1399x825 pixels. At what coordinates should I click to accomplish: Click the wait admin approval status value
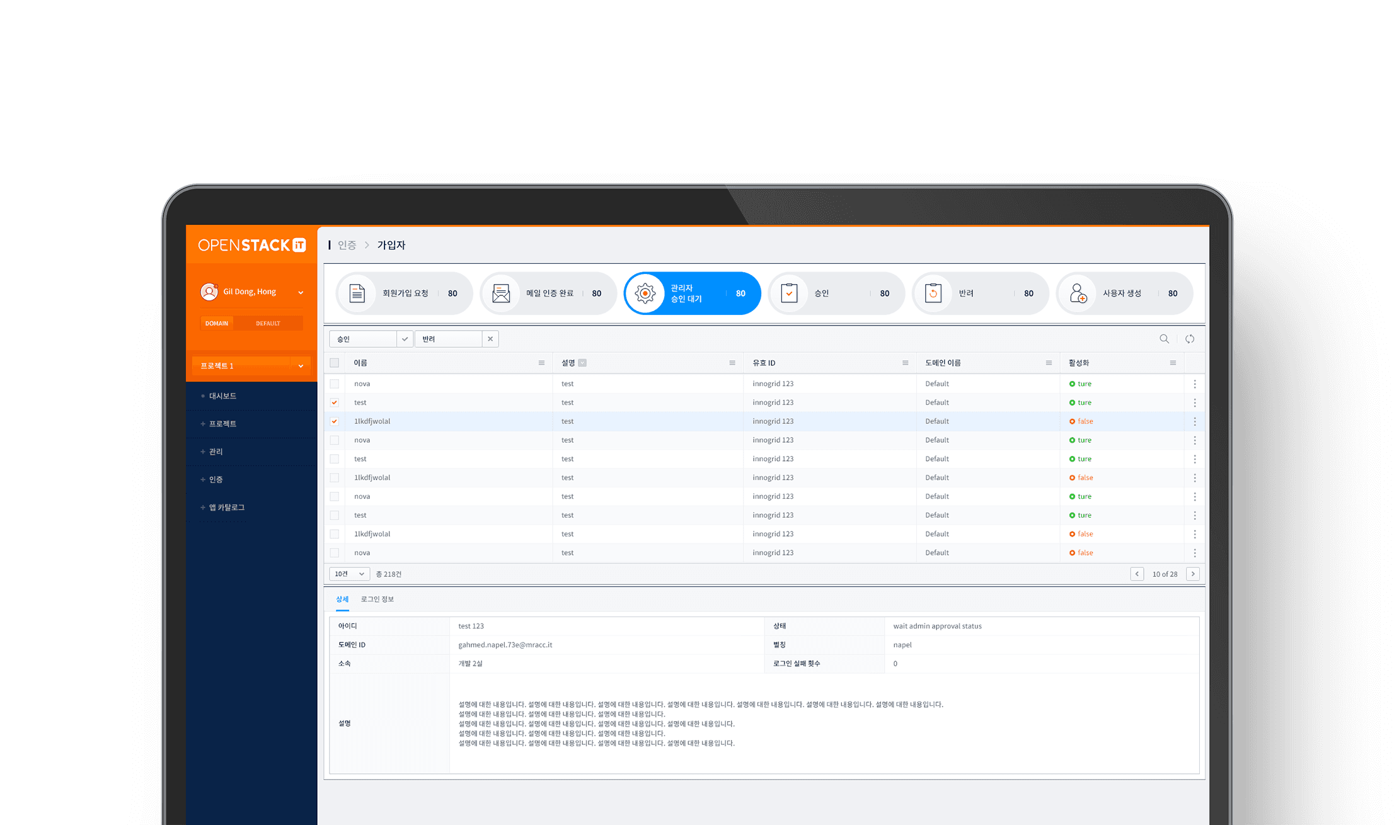(x=938, y=626)
